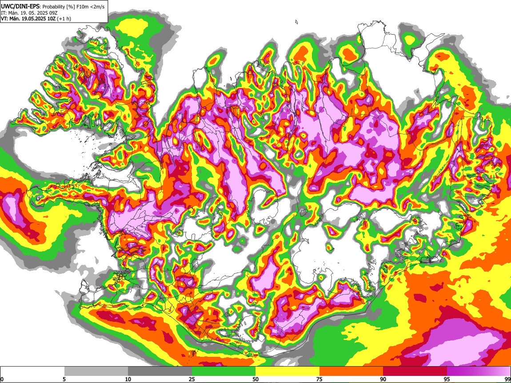Click the 'IT: Mán. 19. 05. 2025 09Z' line

(29, 13)
